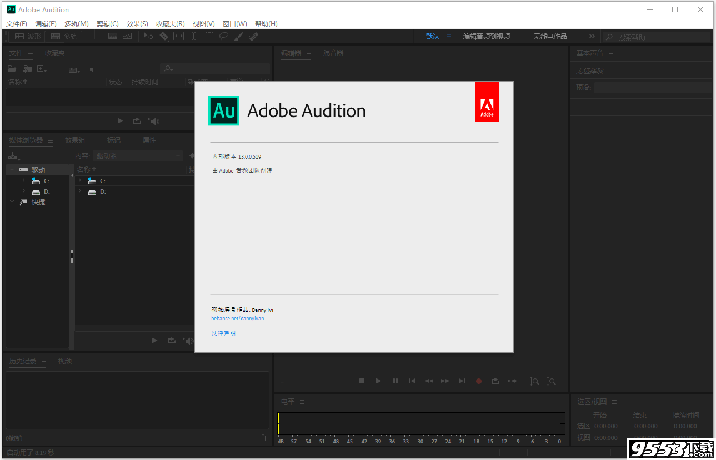Select C: drive in the content list
This screenshot has width=716, height=460.
136,180
